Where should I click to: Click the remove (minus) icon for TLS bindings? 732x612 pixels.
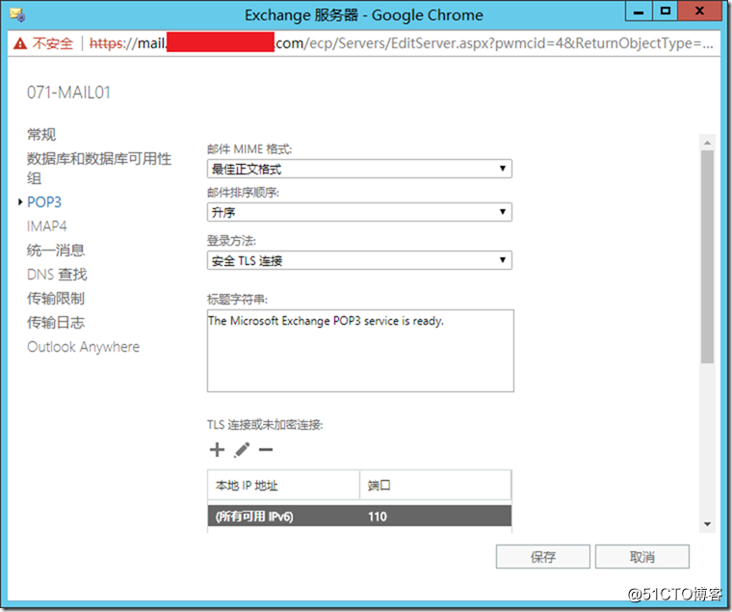(x=266, y=450)
